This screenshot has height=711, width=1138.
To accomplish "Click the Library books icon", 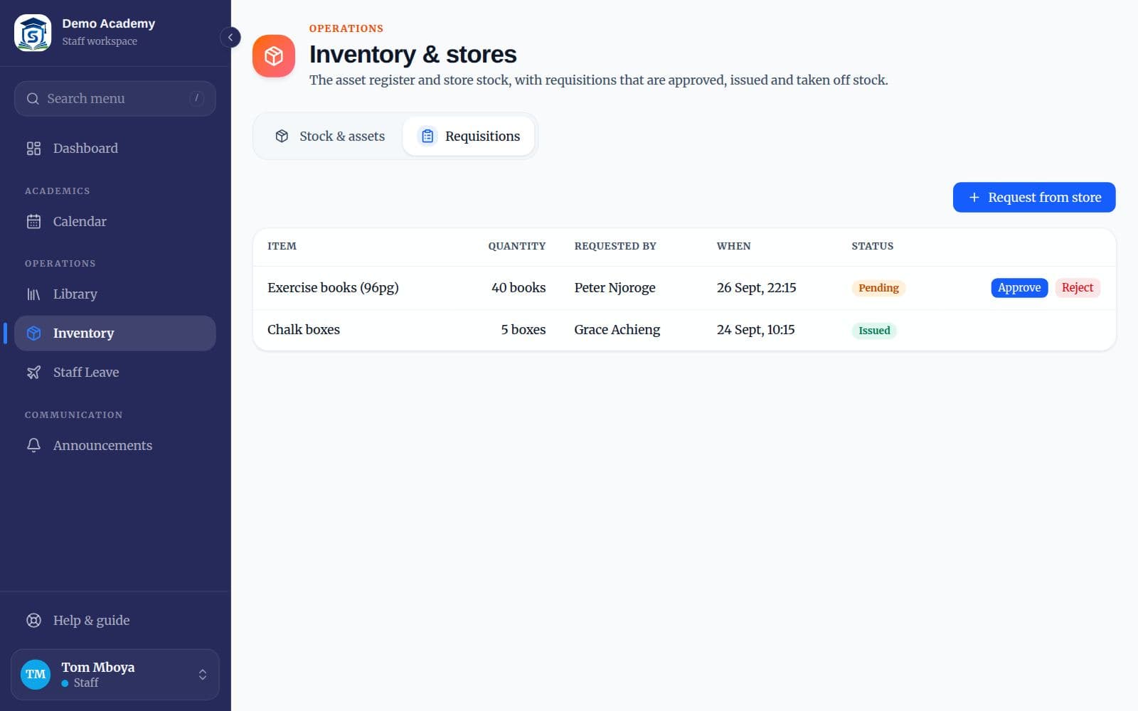I will [33, 294].
